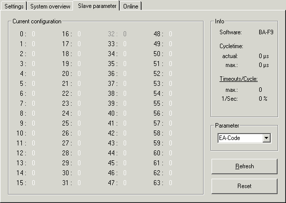Click slave entry '24 :' label
Screen dimensions: 286x203
click(x=67, y=114)
